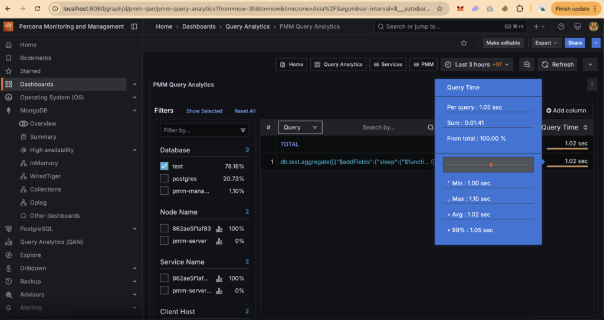Open Starred in the sidebar
Viewport: 604px width, 320px height.
(x=30, y=71)
